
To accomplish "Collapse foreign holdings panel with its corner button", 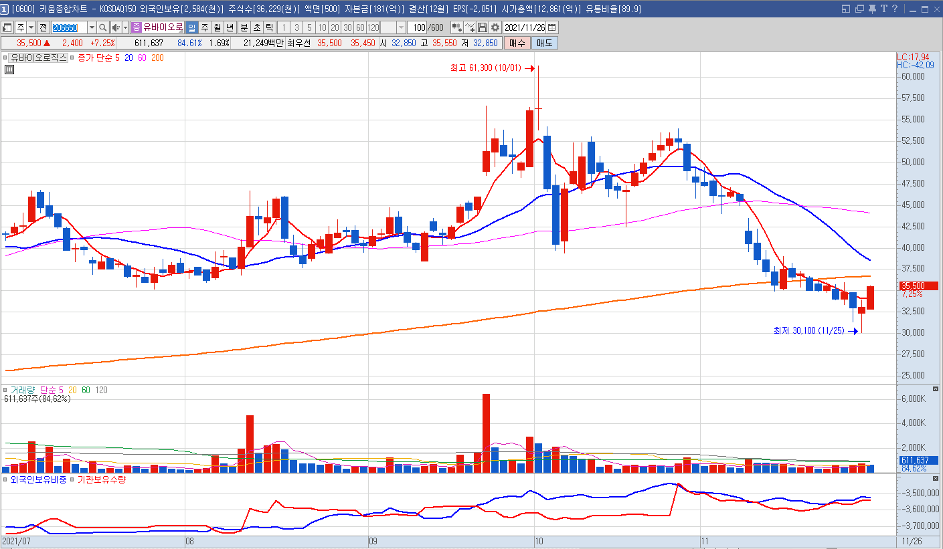I will click(x=936, y=478).
